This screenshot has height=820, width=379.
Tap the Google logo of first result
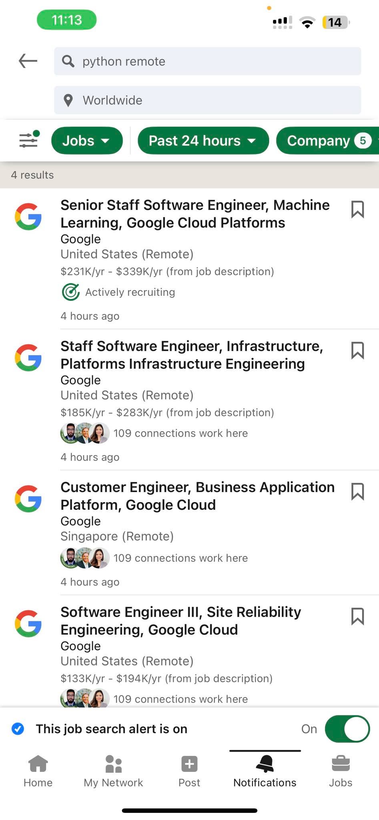pyautogui.click(x=28, y=217)
